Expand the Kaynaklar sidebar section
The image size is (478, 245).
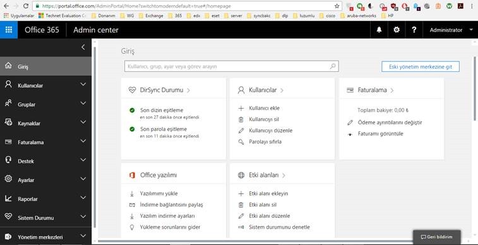(83, 122)
